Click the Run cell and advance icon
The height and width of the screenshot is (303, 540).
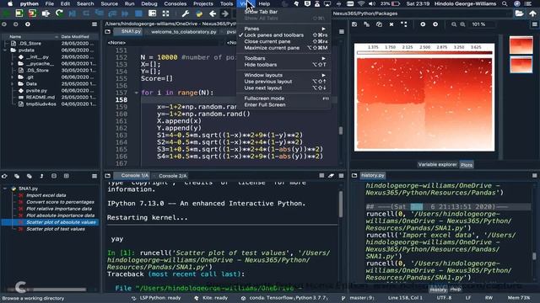pos(32,13)
